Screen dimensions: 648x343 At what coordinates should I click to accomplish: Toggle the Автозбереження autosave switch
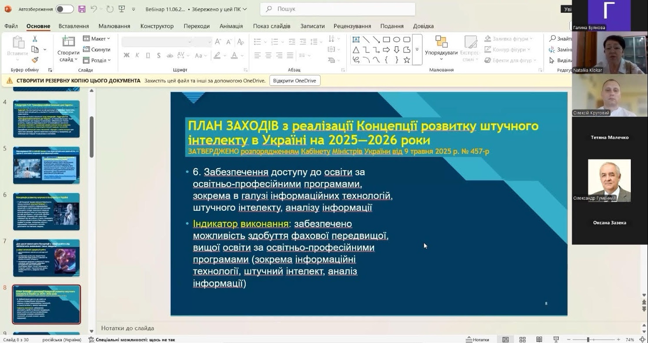pyautogui.click(x=65, y=9)
